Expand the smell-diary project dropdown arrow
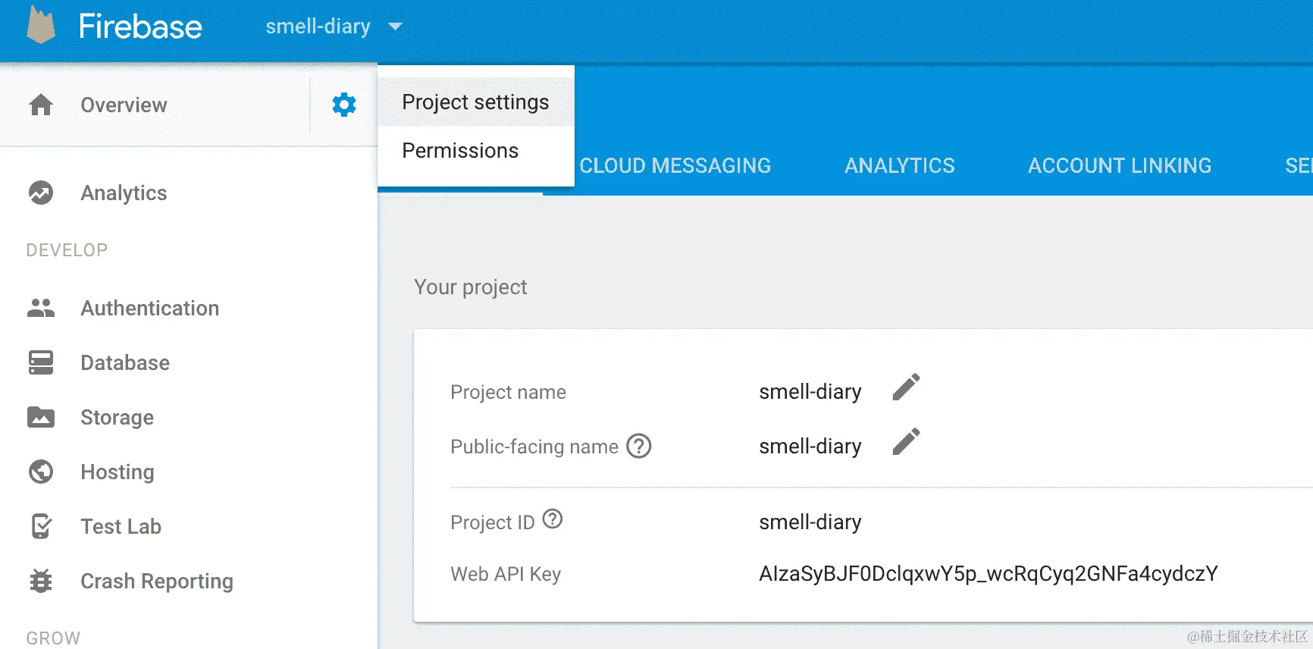This screenshot has width=1313, height=649. click(395, 27)
